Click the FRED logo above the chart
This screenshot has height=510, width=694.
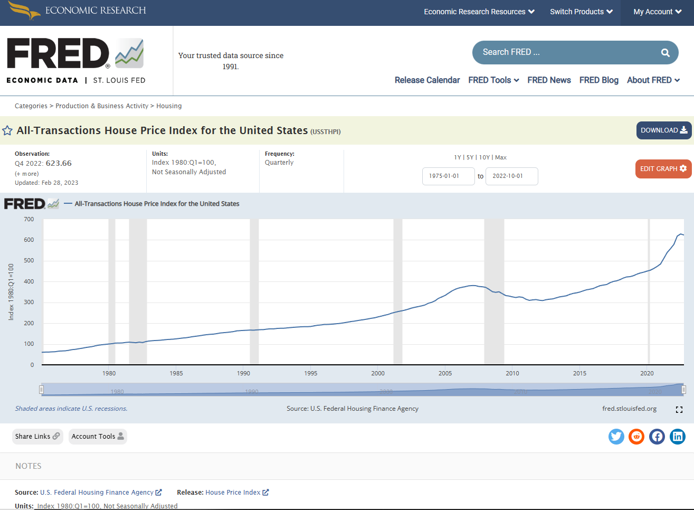coord(31,204)
